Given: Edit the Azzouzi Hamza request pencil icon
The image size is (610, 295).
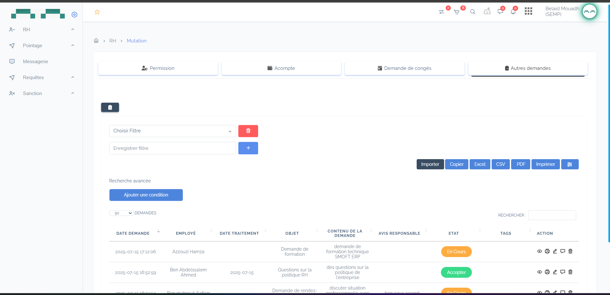Looking at the screenshot, I should pos(555,251).
